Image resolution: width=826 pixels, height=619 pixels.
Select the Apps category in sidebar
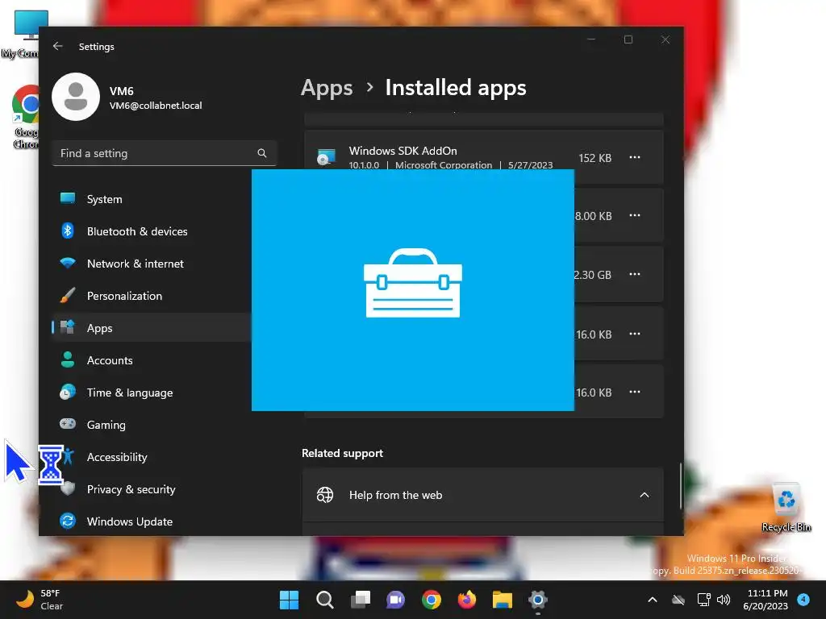(x=152, y=328)
